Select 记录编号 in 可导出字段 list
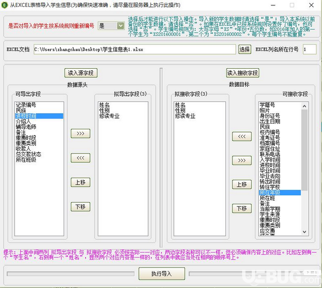322x288 pixels. (39, 105)
